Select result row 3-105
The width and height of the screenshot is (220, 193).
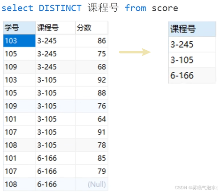pos(192,60)
